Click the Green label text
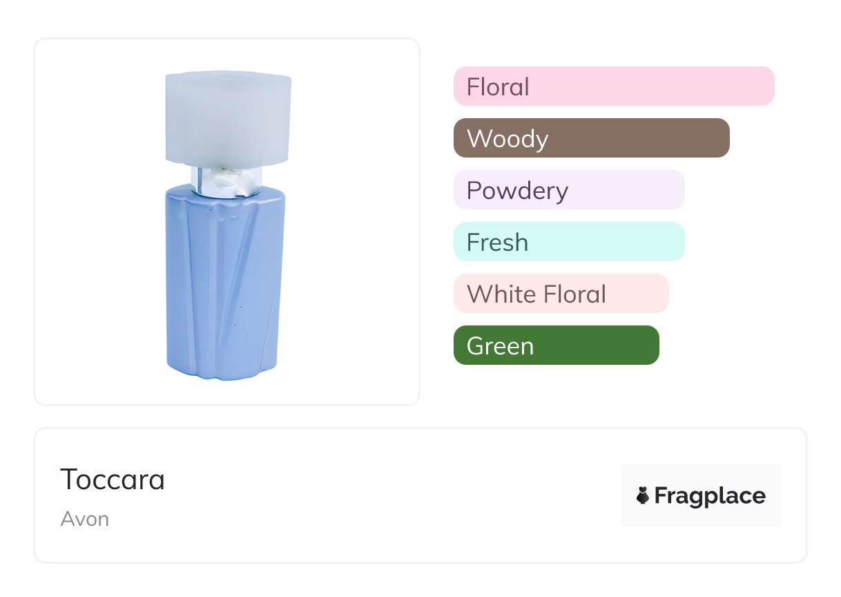The width and height of the screenshot is (841, 597). [x=500, y=346]
